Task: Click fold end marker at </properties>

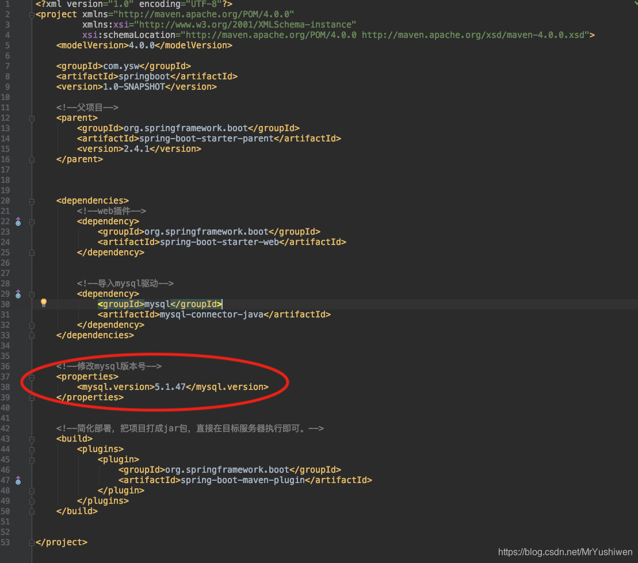Action: coord(32,398)
